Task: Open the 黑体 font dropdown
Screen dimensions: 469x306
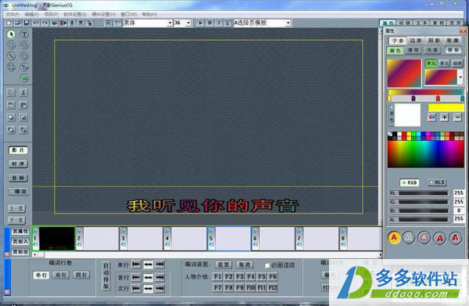Action: (170, 23)
